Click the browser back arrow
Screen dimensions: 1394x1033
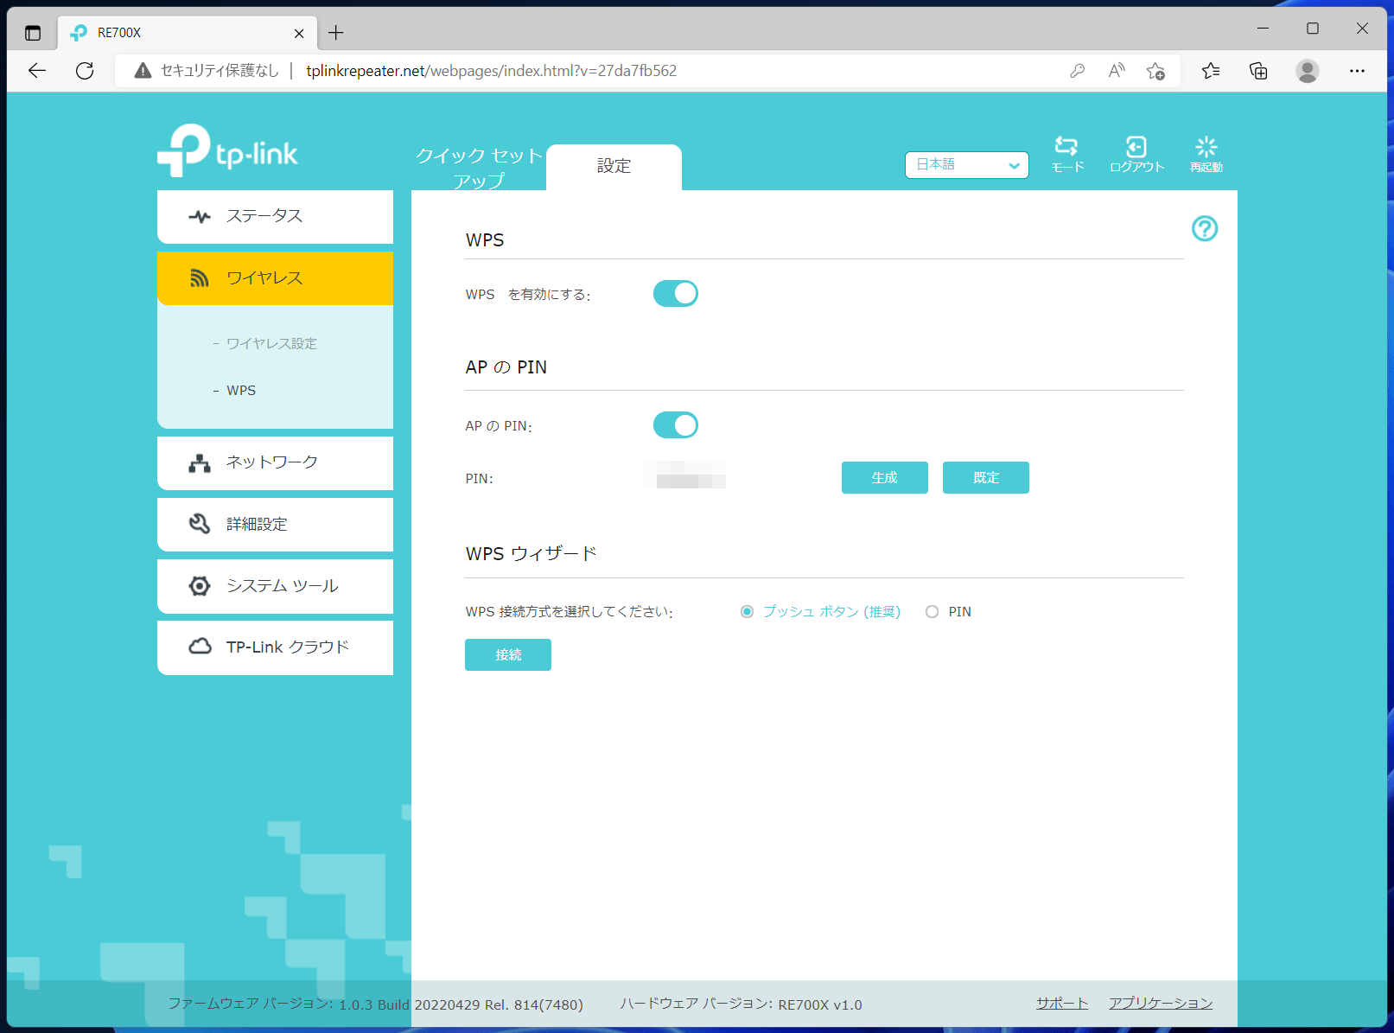click(37, 71)
